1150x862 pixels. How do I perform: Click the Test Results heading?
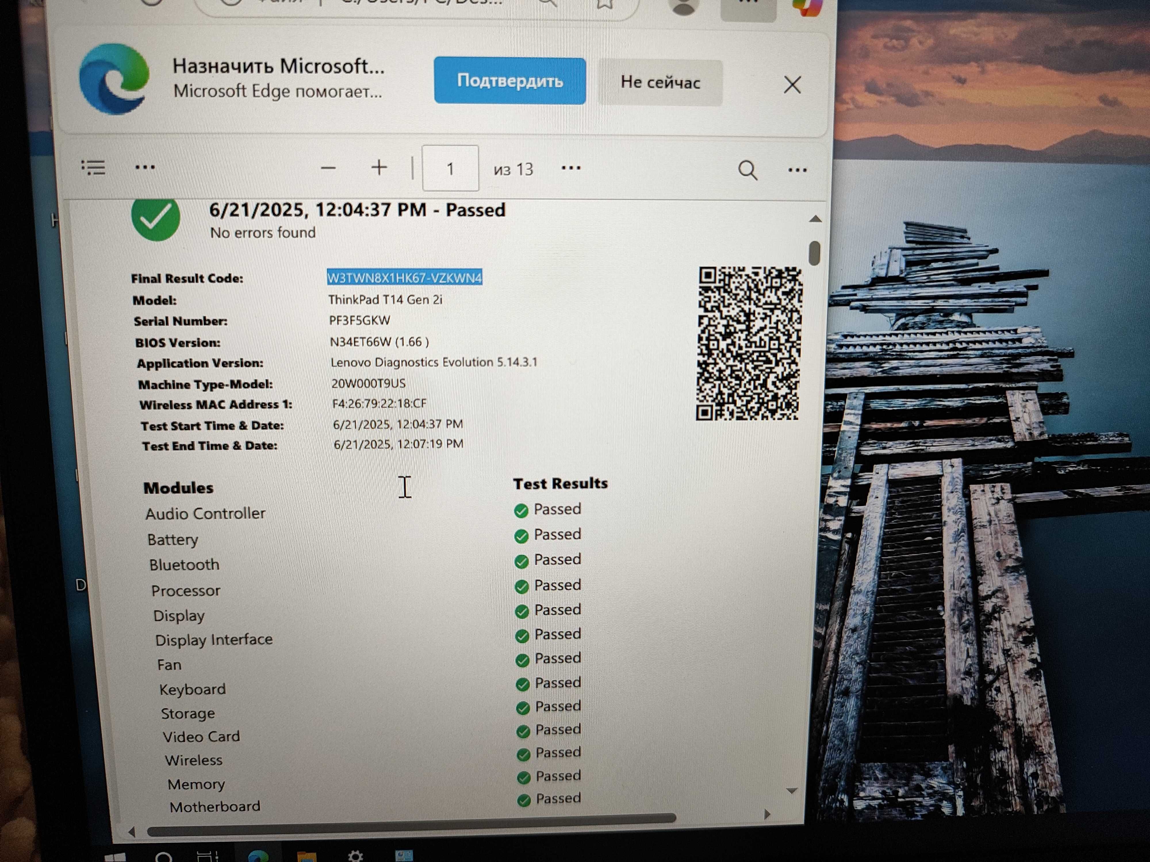[x=560, y=484]
